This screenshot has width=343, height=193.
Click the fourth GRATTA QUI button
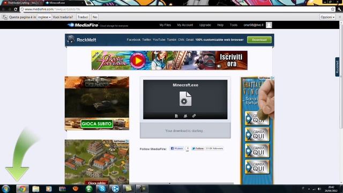tap(257, 167)
